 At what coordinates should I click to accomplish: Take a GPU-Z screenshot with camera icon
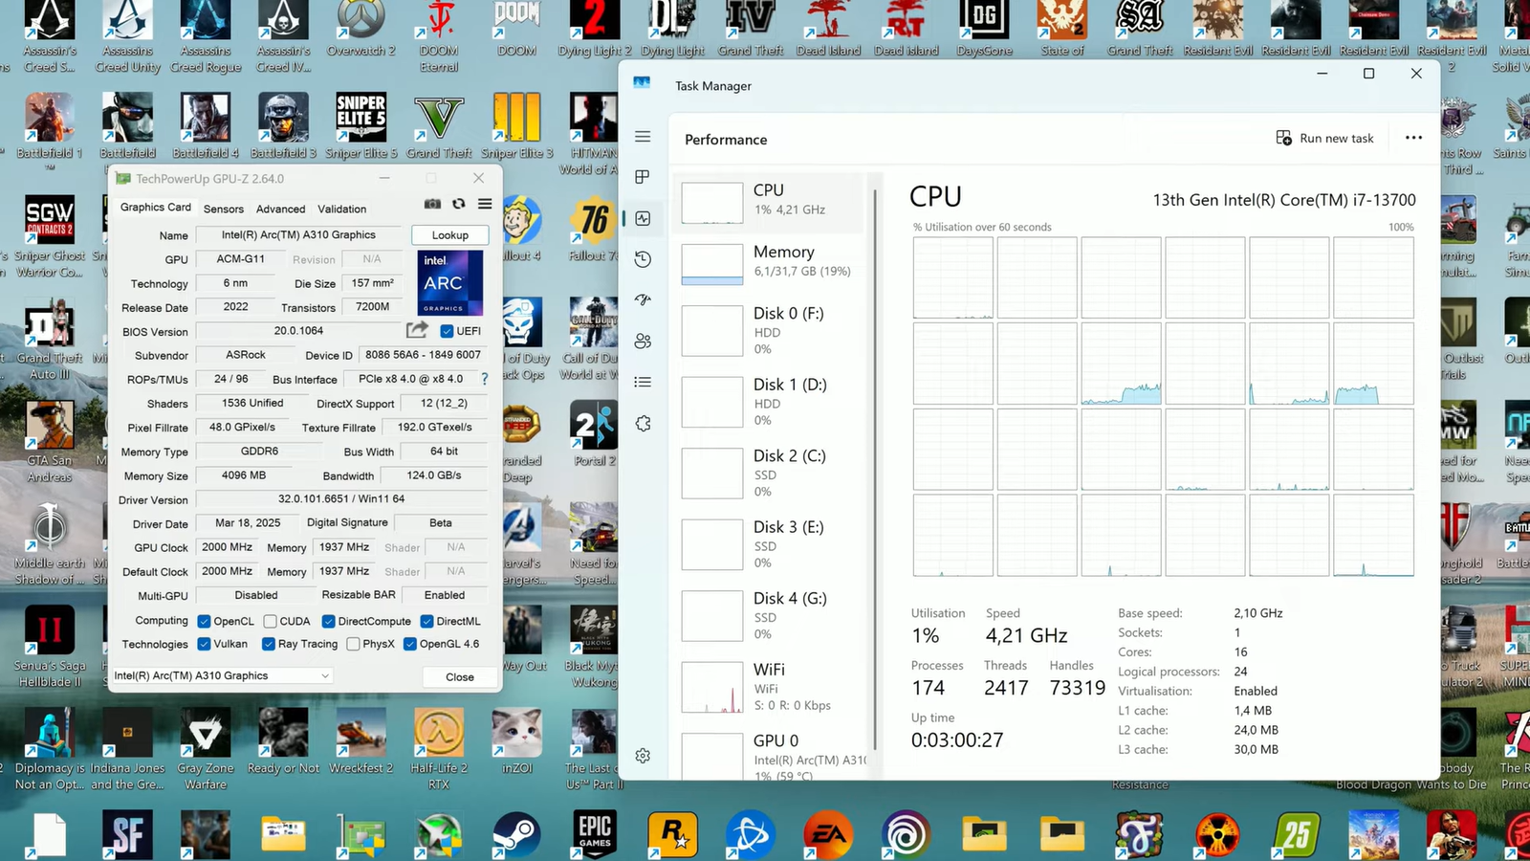432,204
